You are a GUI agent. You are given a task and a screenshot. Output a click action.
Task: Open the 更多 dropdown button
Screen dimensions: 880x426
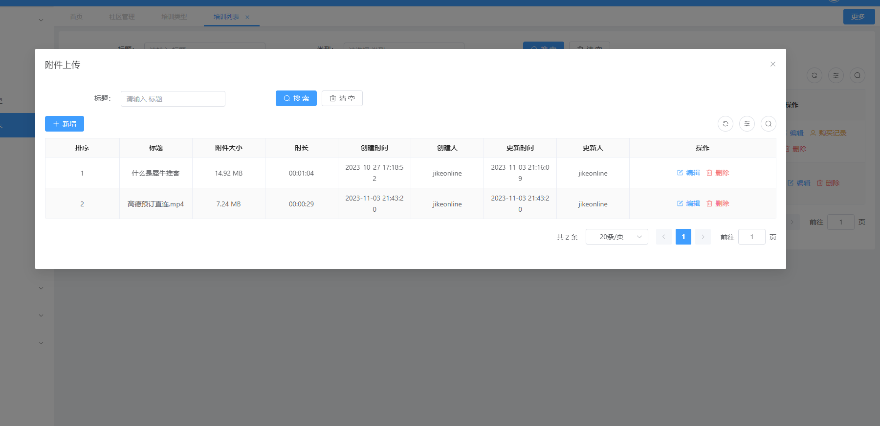click(x=858, y=17)
